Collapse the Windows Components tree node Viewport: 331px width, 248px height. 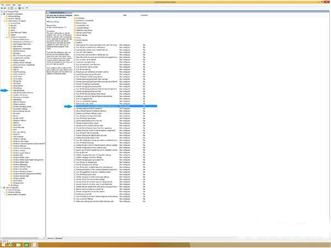pos(7,37)
